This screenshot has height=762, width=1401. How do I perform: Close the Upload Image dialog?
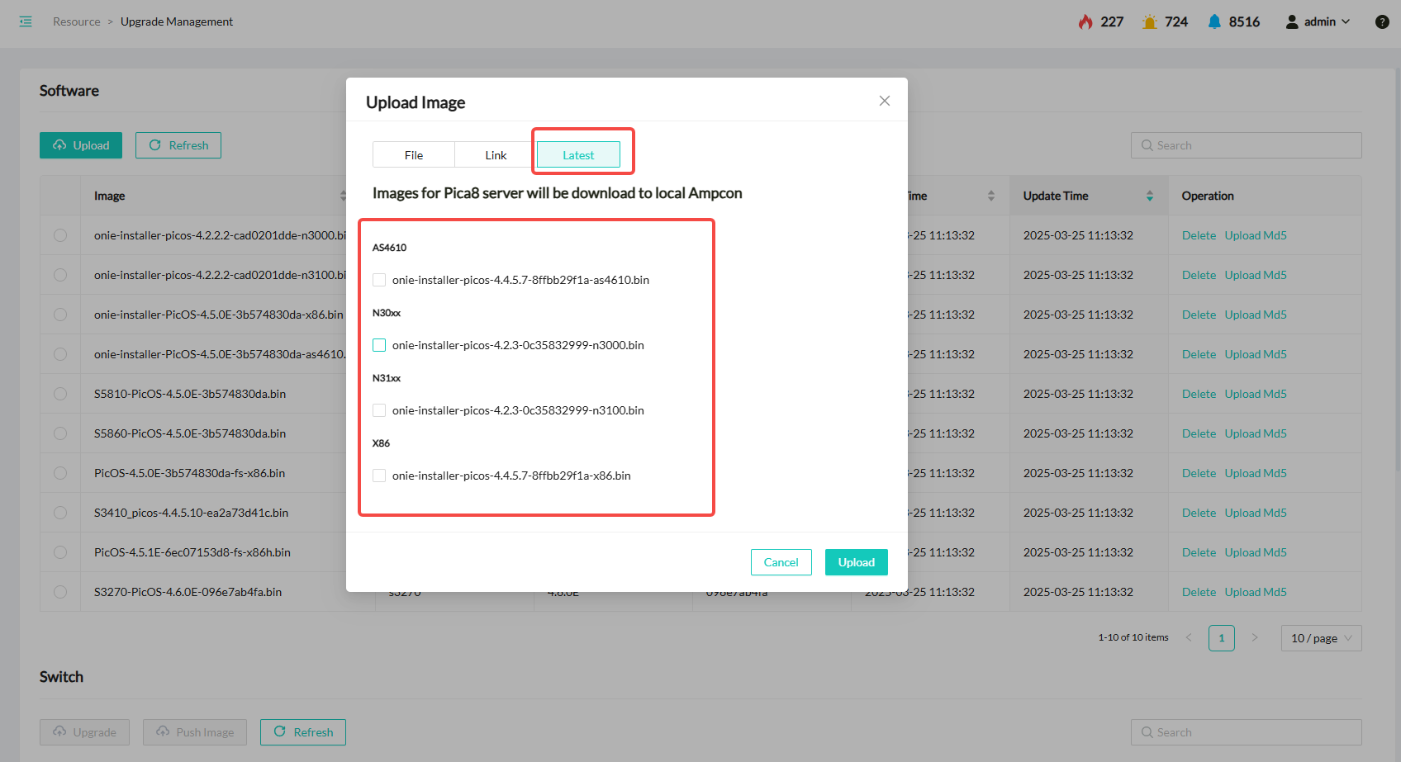click(884, 101)
